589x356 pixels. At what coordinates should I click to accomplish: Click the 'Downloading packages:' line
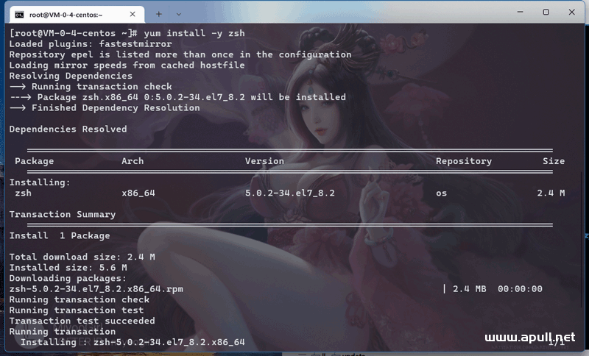click(x=68, y=278)
